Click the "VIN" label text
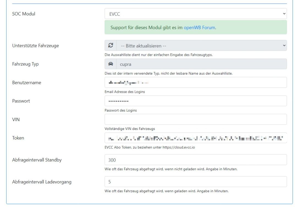295x207 pixels. point(16,119)
